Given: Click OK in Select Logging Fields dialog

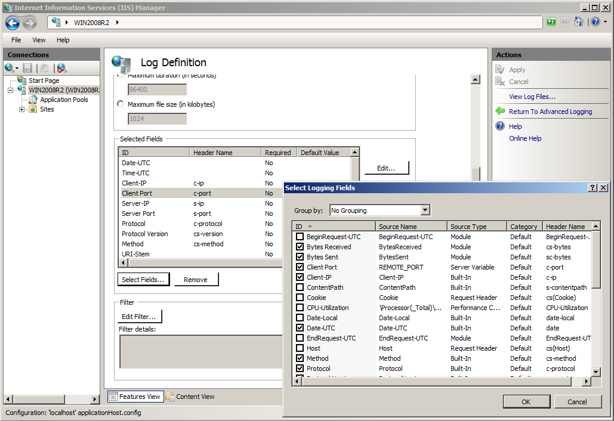Looking at the screenshot, I should [526, 402].
